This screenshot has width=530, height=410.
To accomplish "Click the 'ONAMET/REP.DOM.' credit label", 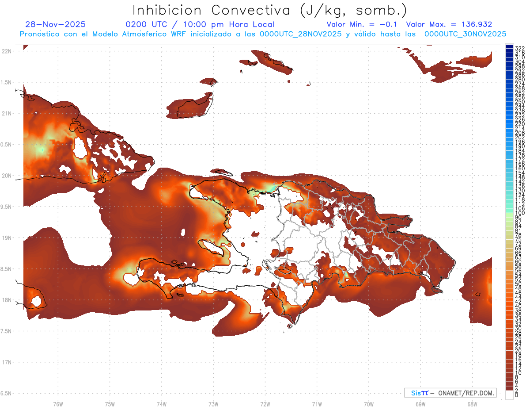I will click(x=466, y=393).
